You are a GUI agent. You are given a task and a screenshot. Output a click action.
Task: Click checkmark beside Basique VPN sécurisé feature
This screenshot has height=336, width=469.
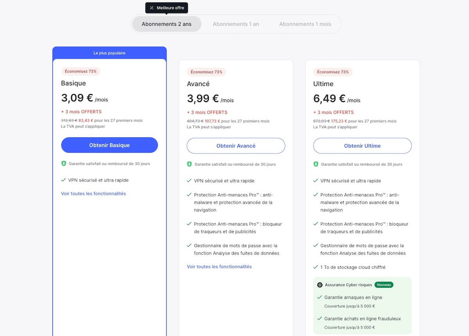point(63,180)
